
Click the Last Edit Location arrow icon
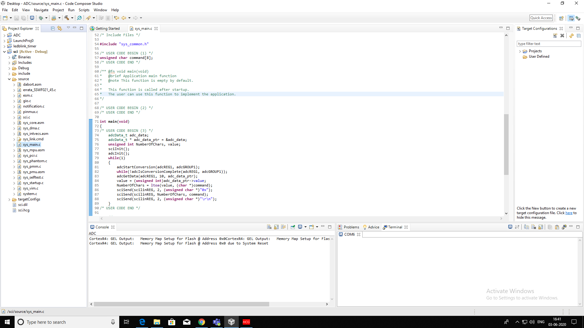click(116, 18)
